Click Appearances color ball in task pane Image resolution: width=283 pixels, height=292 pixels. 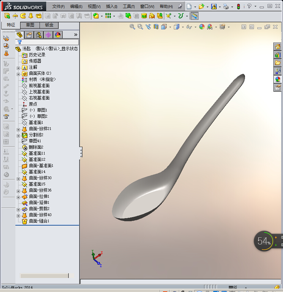278,79
